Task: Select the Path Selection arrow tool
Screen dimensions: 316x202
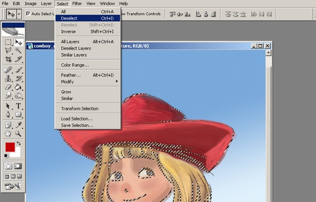Action: [x=8, y=106]
